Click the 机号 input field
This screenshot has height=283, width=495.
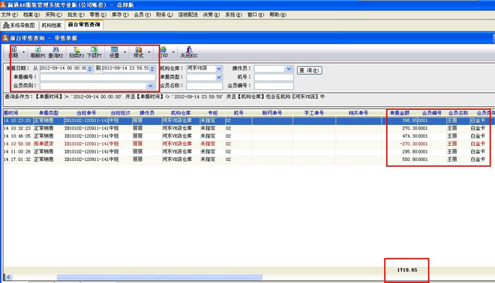(x=274, y=77)
